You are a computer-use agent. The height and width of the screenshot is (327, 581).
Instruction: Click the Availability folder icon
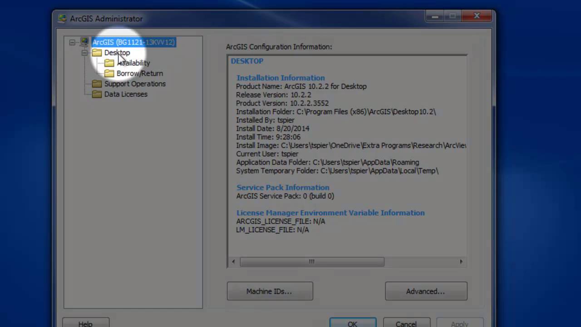coord(109,63)
